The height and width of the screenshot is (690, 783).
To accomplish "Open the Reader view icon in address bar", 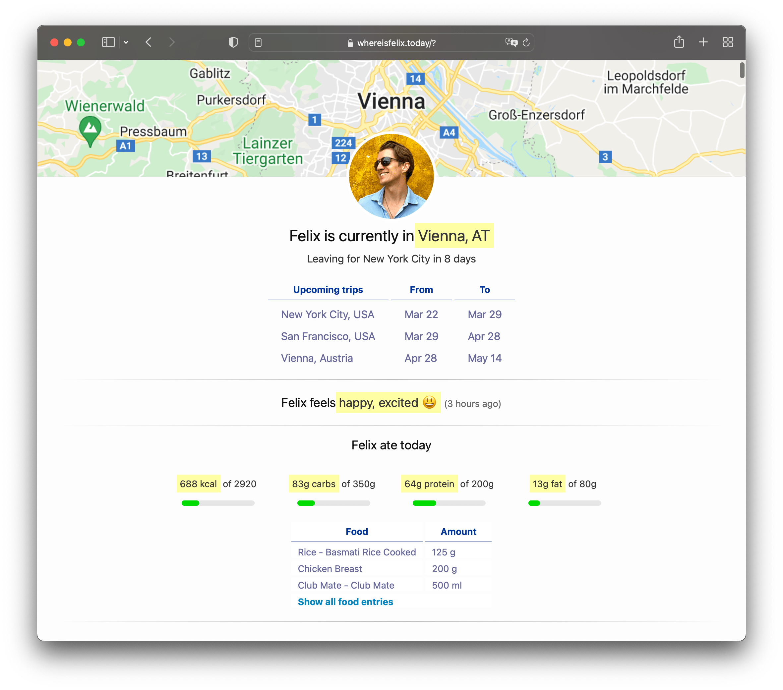I will click(x=258, y=42).
